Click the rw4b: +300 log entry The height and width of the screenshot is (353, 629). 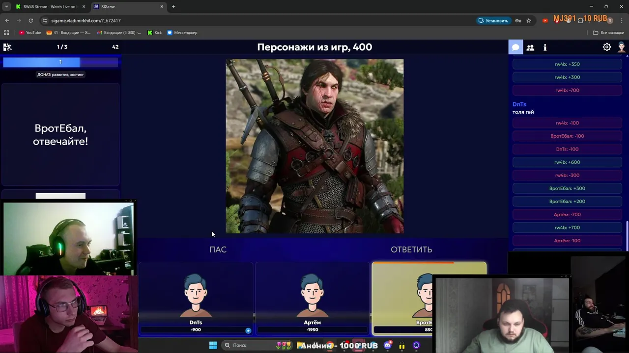click(x=567, y=77)
